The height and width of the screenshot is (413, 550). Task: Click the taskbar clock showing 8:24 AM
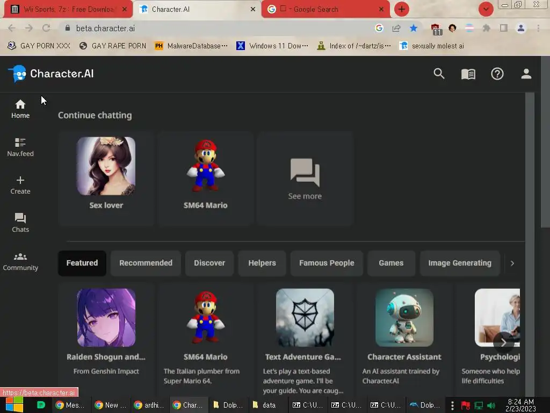coord(521,405)
